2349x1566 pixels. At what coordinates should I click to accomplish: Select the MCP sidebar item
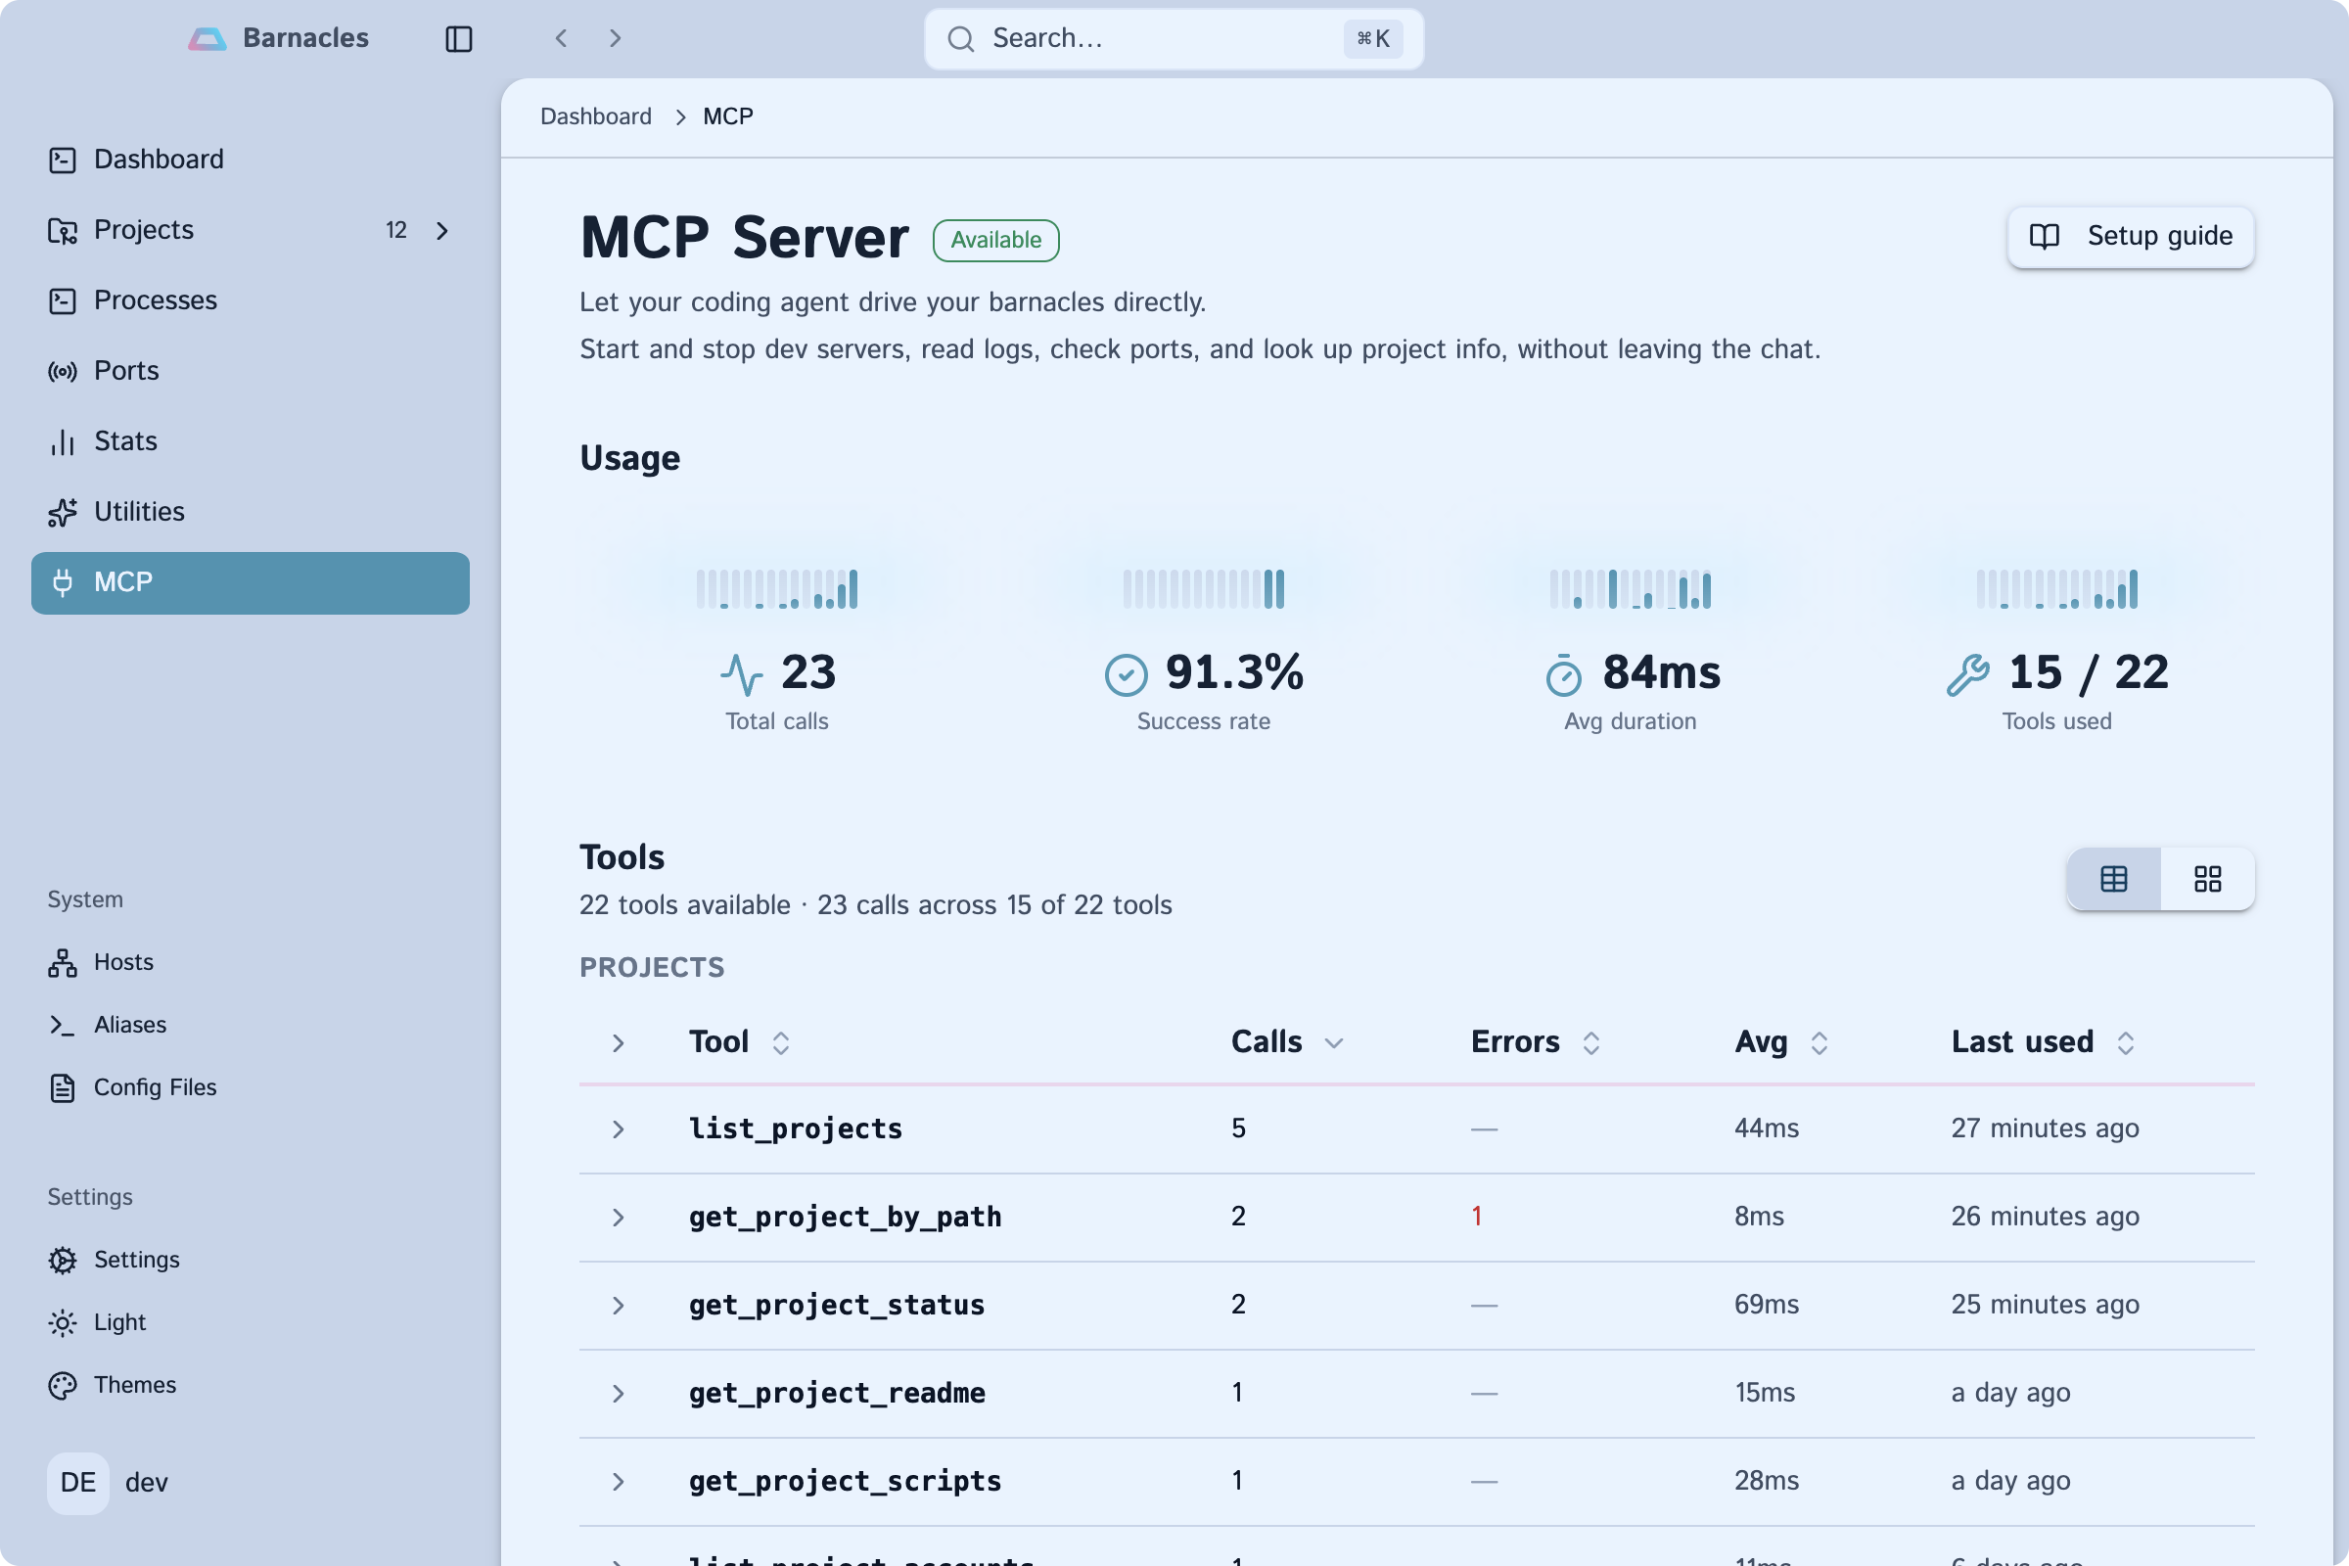[250, 582]
